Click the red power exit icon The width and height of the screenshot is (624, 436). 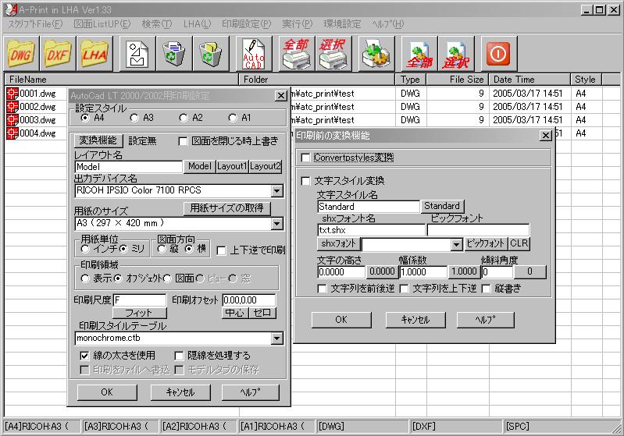497,54
